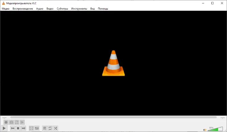The width and height of the screenshot is (227, 132).
Task: Minimize the VLC window
Action: click(203, 3)
